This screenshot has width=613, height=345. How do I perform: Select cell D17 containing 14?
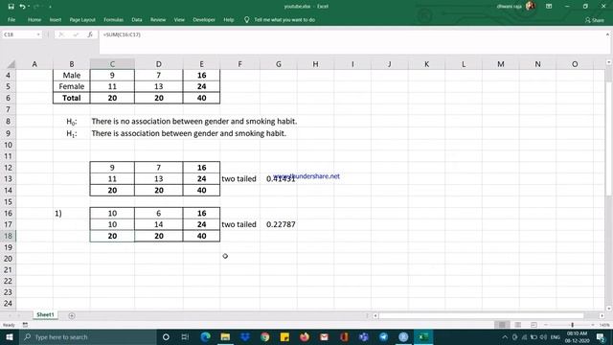pos(159,224)
